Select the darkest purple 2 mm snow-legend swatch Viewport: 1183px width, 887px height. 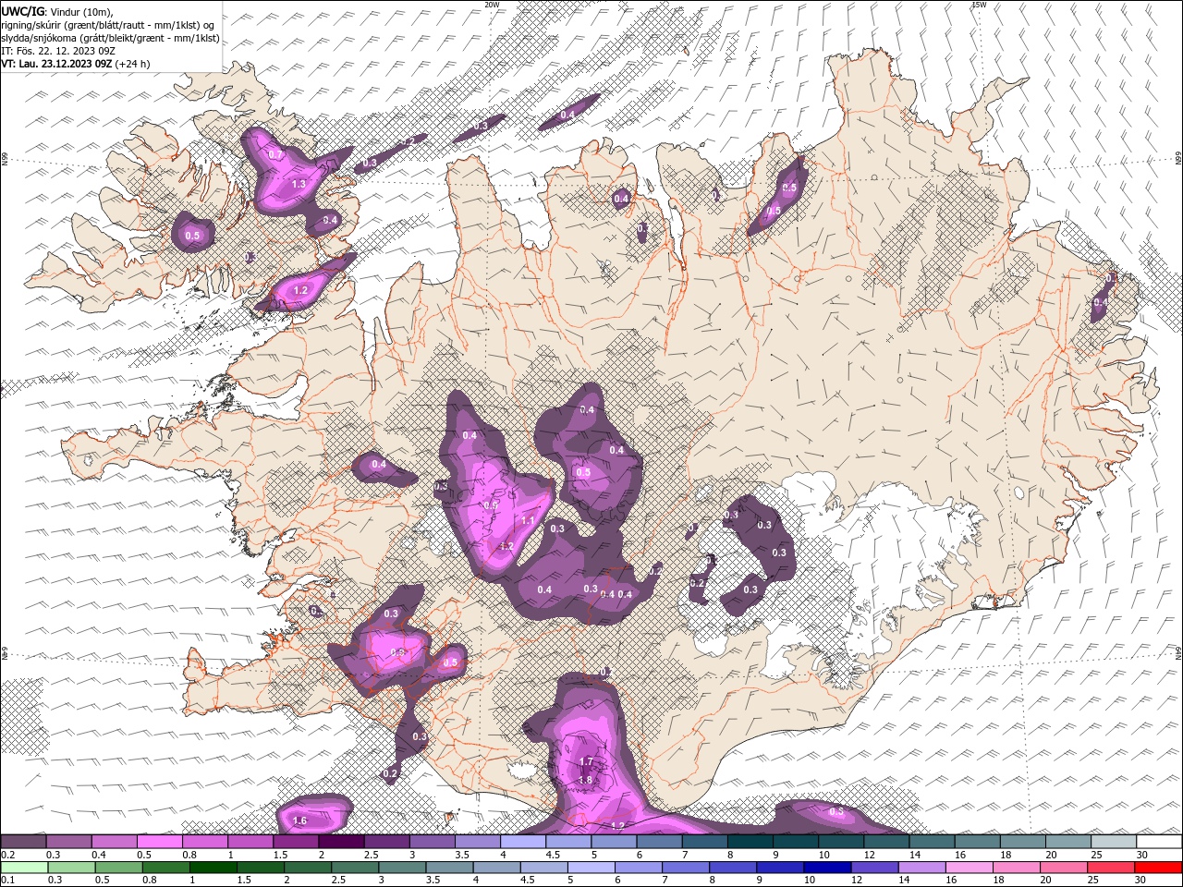click(341, 842)
